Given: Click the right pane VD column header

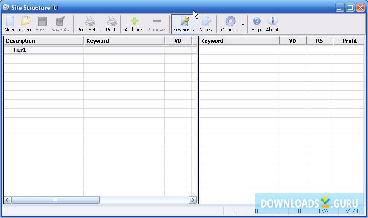Looking at the screenshot, I should click(x=293, y=41).
